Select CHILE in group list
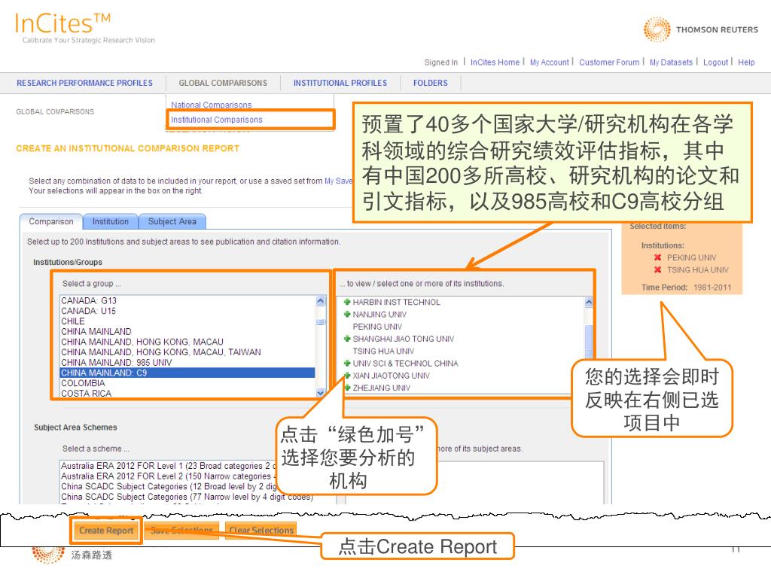 click(187, 321)
